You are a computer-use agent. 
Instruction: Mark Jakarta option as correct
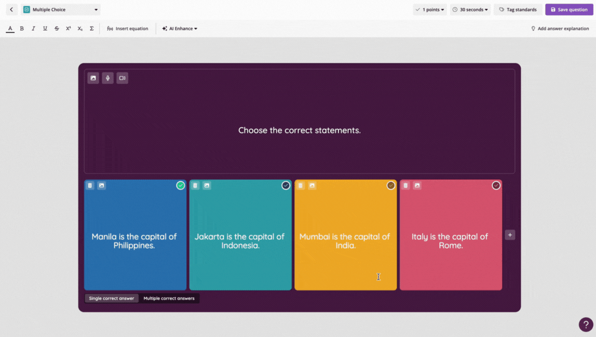286,185
